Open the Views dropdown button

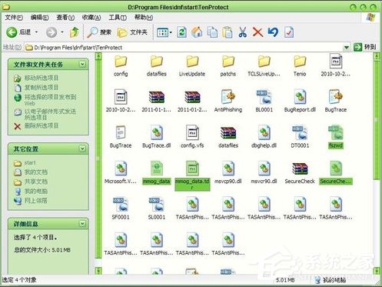coord(164,32)
